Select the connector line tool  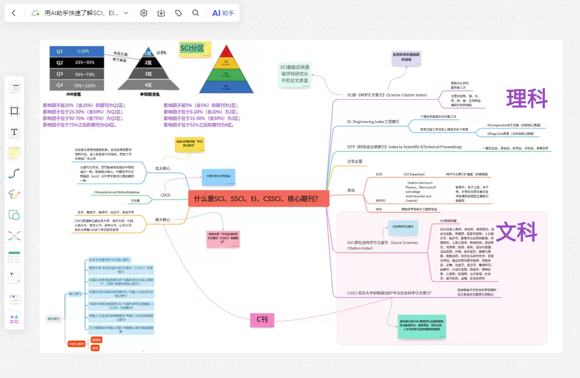[x=14, y=174]
